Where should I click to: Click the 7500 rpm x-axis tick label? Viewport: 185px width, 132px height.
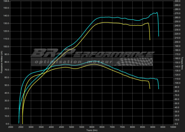pyautogui.click(x=122, y=127)
